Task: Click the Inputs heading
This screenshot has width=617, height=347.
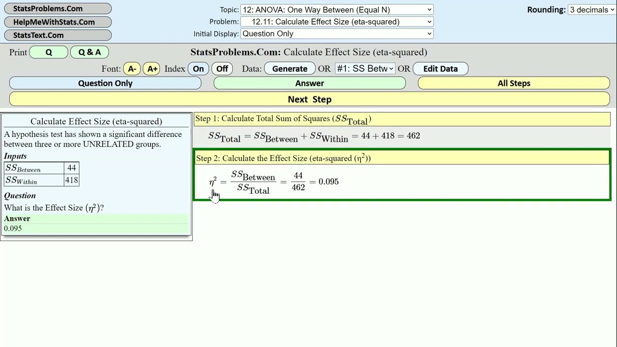Action: (x=15, y=156)
